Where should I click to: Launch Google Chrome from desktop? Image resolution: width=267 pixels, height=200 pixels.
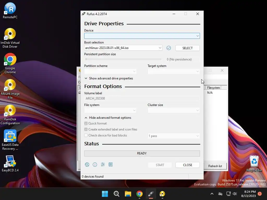[10, 64]
